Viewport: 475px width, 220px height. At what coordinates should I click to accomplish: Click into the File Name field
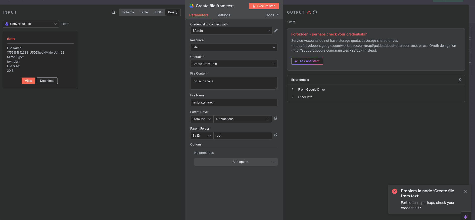(x=234, y=102)
